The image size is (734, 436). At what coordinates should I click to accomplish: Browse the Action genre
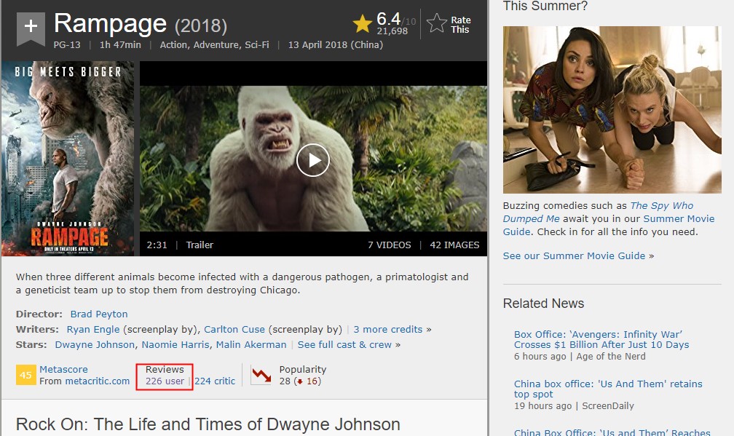174,45
